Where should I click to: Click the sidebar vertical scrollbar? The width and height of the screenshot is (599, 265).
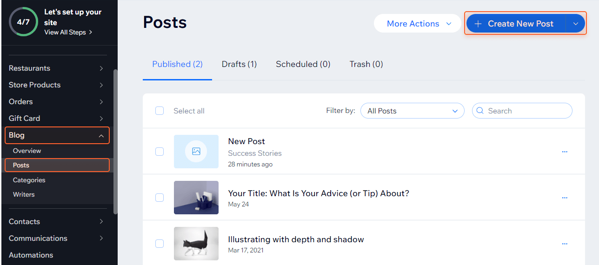point(115,142)
